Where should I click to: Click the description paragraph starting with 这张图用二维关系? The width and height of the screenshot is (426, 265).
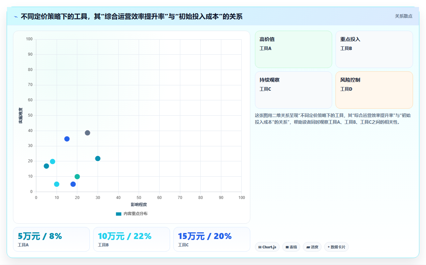click(x=333, y=119)
